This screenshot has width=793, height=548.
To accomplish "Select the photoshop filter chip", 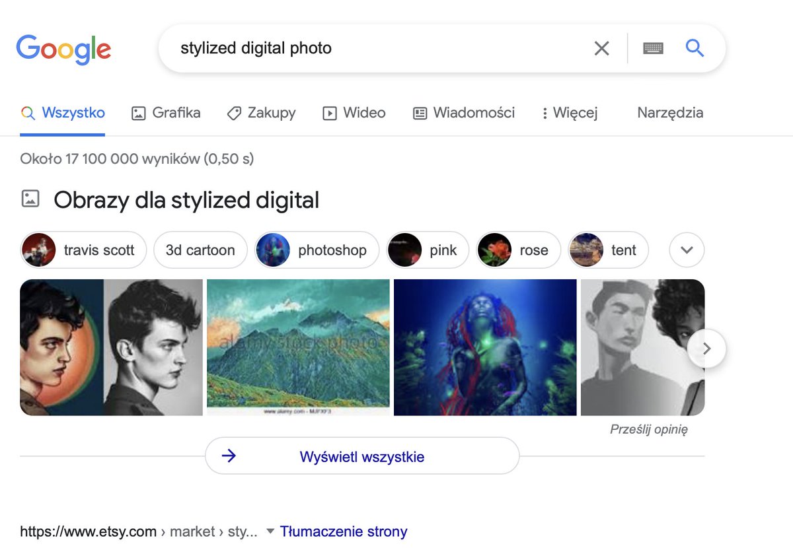I will [316, 250].
